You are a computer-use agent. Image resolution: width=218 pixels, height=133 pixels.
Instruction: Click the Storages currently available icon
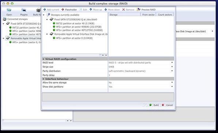48,15
